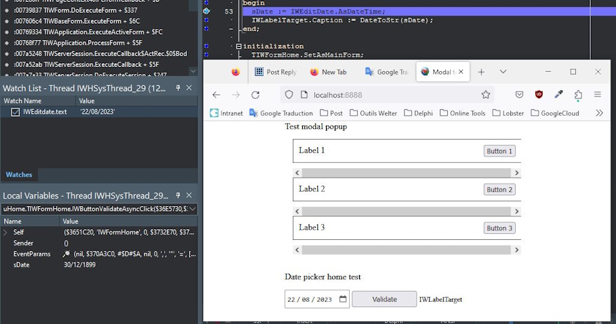
Task: Open Intranet bookmark
Action: (x=226, y=113)
